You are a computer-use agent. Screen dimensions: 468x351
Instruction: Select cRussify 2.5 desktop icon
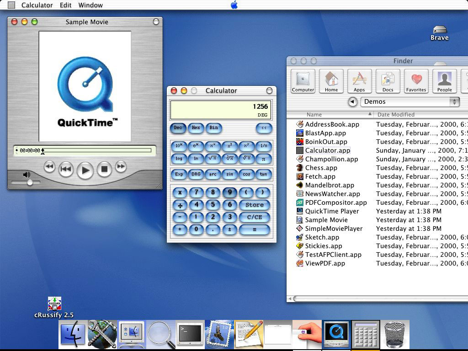[x=54, y=308]
